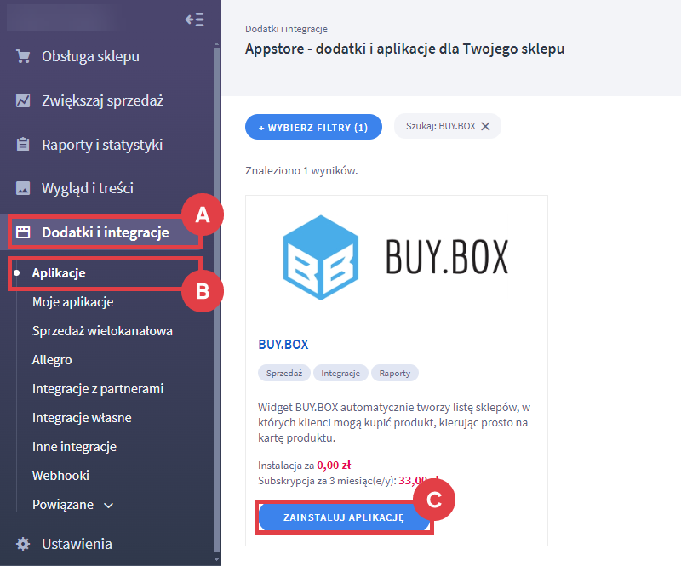Remove the BUY.BOX search filter with X
This screenshot has width=681, height=566.
tap(485, 127)
